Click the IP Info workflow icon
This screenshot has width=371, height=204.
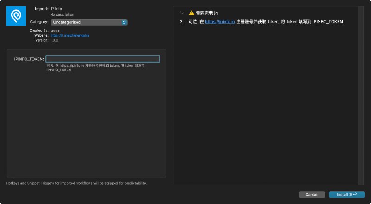click(x=16, y=16)
